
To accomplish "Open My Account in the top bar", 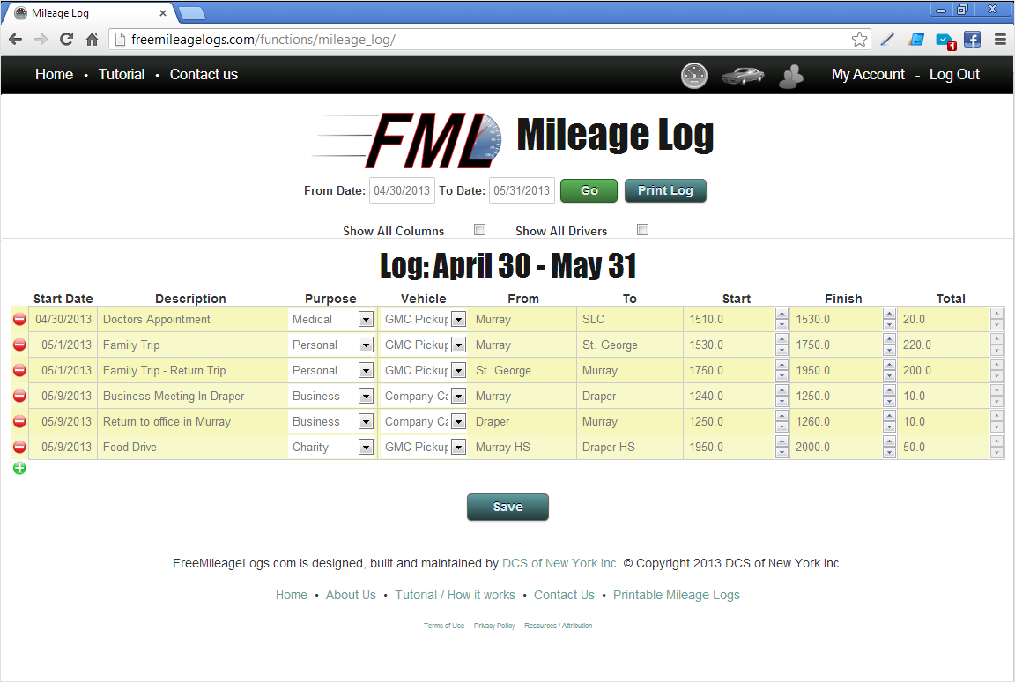I will point(867,74).
